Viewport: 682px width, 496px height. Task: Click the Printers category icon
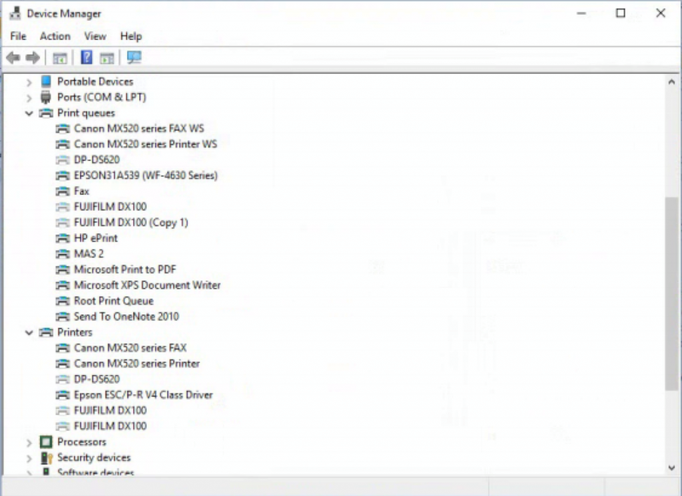click(46, 332)
